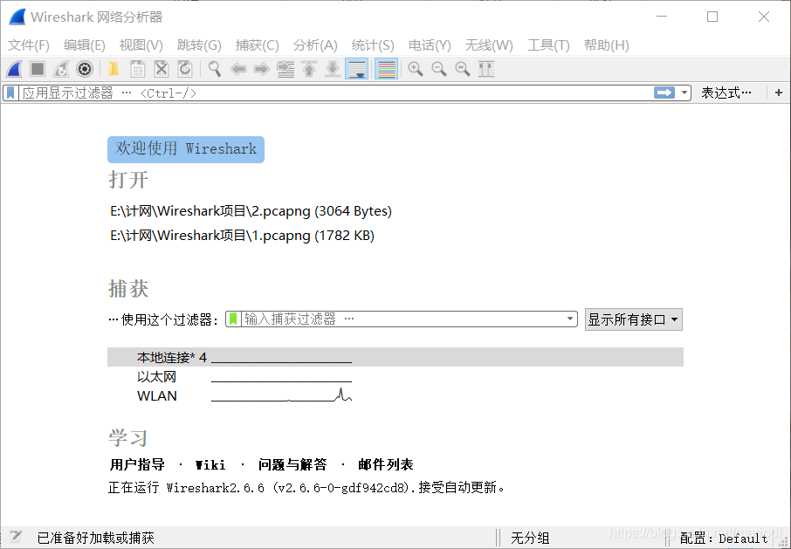
Task: Click the green capture filter bookmark icon
Action: tap(233, 319)
